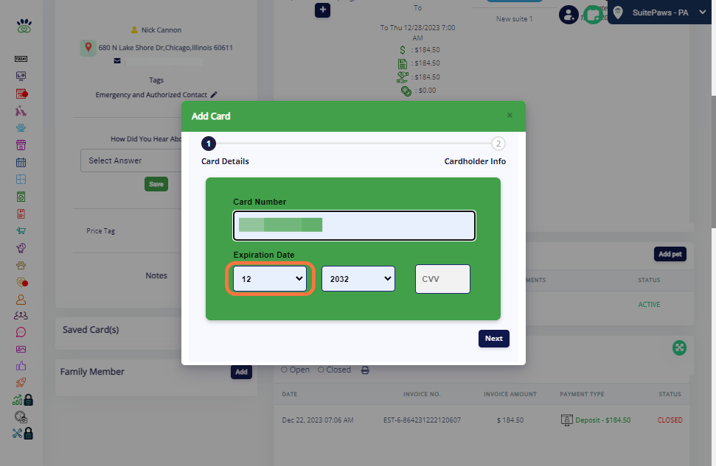Click the green Save button

pos(156,184)
